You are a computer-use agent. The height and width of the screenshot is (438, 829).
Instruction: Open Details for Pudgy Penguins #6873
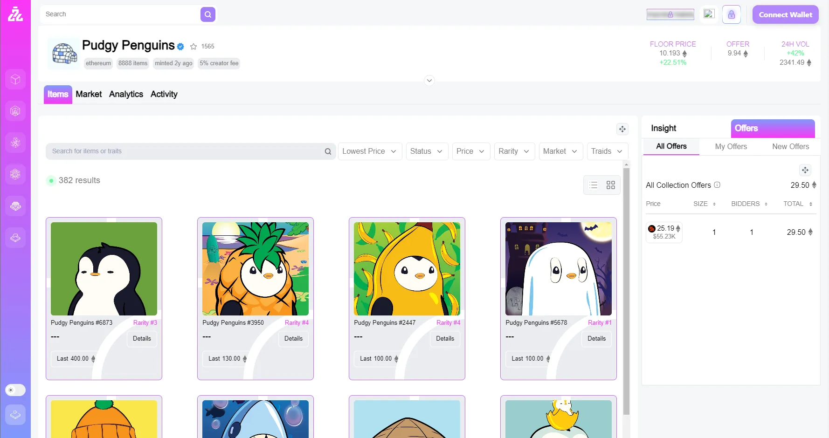click(142, 339)
